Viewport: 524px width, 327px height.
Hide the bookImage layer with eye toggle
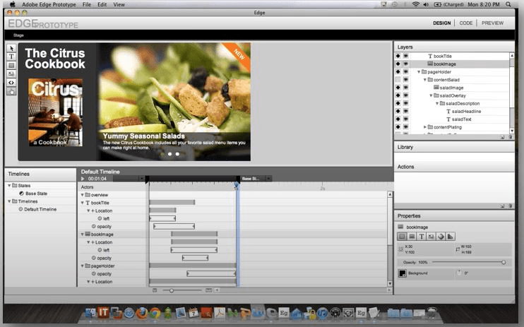[406, 64]
